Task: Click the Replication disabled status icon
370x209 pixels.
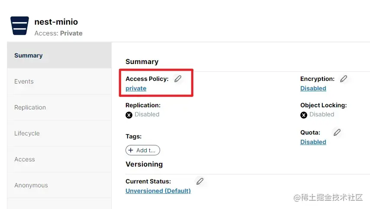Action: tap(129, 115)
